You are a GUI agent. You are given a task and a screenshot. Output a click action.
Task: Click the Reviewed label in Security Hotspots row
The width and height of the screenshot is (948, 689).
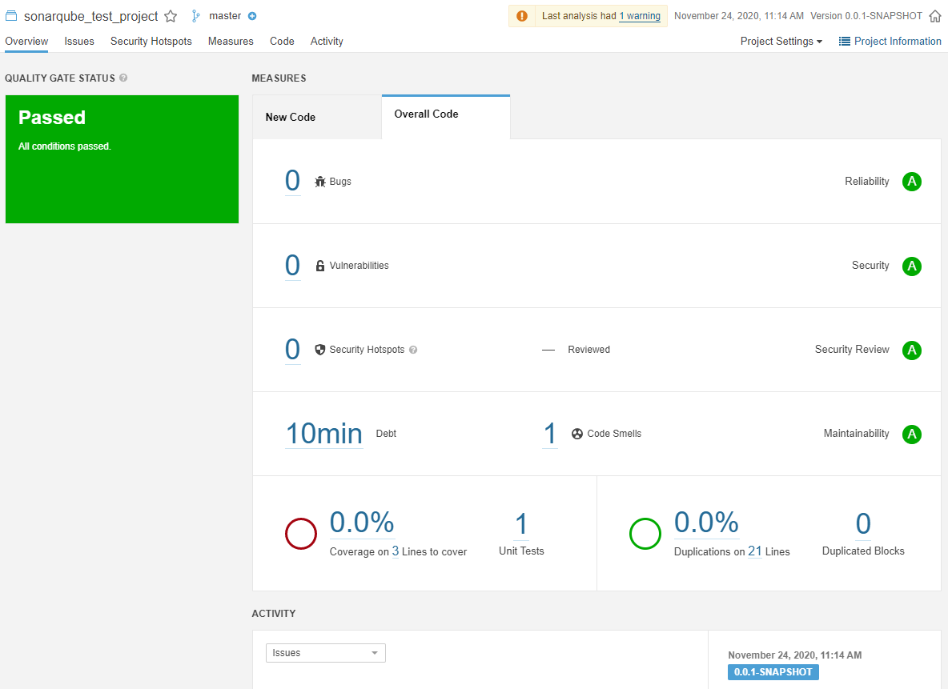pyautogui.click(x=588, y=350)
